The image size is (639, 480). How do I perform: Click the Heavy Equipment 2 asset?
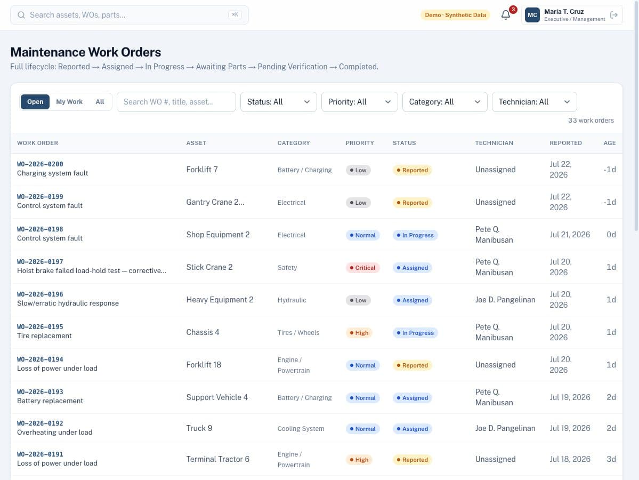220,300
